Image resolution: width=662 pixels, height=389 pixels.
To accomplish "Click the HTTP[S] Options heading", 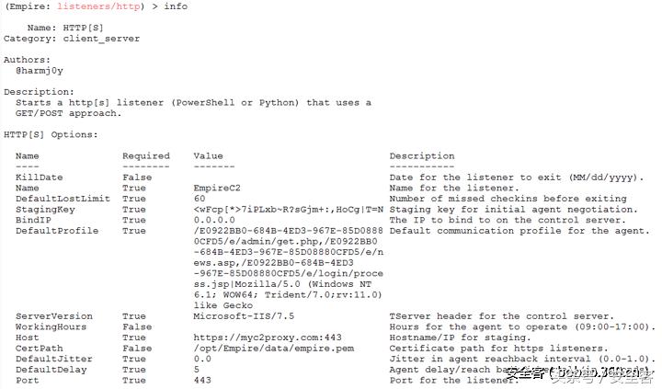I will (50, 135).
